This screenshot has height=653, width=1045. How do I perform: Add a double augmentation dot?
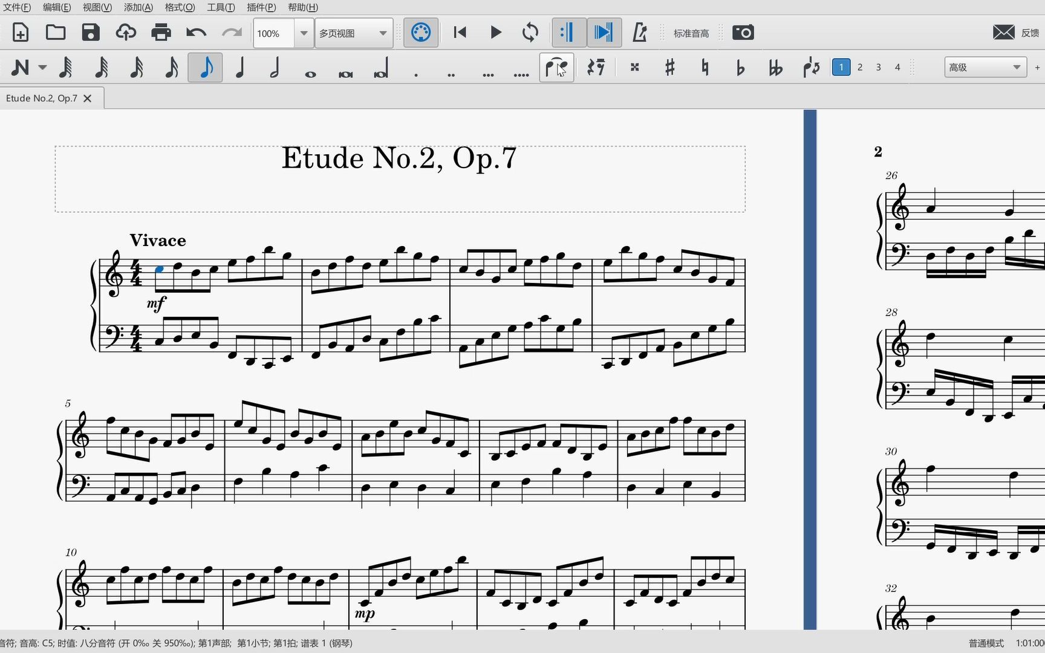pyautogui.click(x=451, y=74)
